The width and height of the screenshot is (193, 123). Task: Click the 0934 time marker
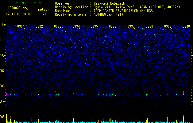[x=76, y=26]
